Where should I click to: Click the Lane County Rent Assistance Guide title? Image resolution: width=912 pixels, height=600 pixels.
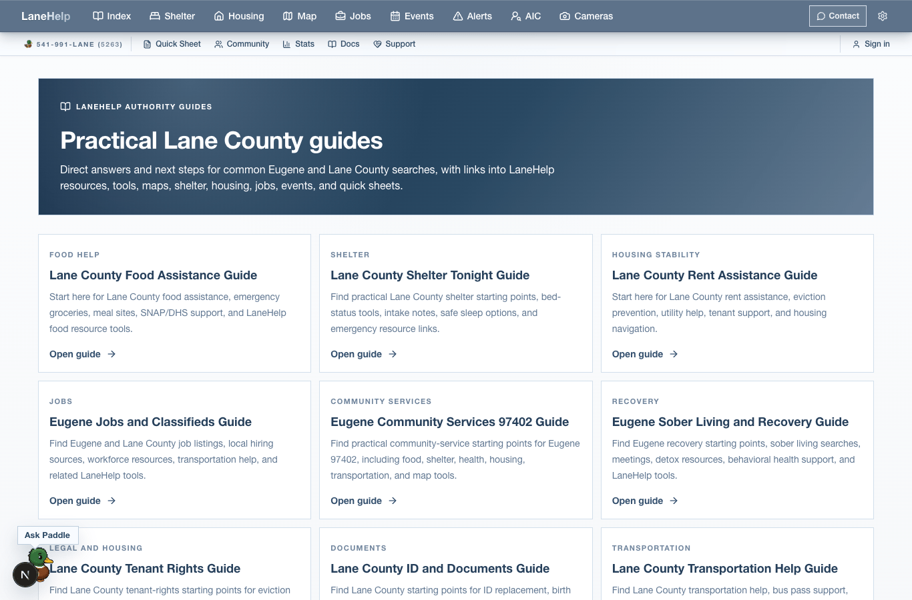714,275
